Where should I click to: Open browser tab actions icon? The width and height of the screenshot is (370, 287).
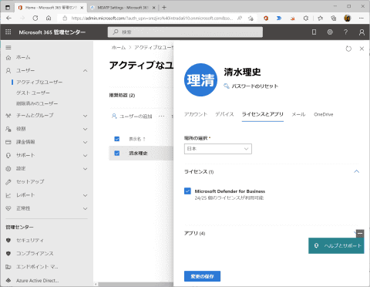tap(8, 8)
